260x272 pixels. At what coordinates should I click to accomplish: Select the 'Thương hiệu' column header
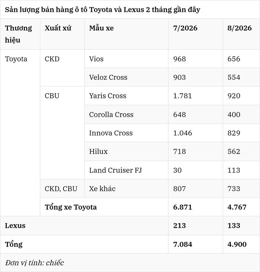20,34
